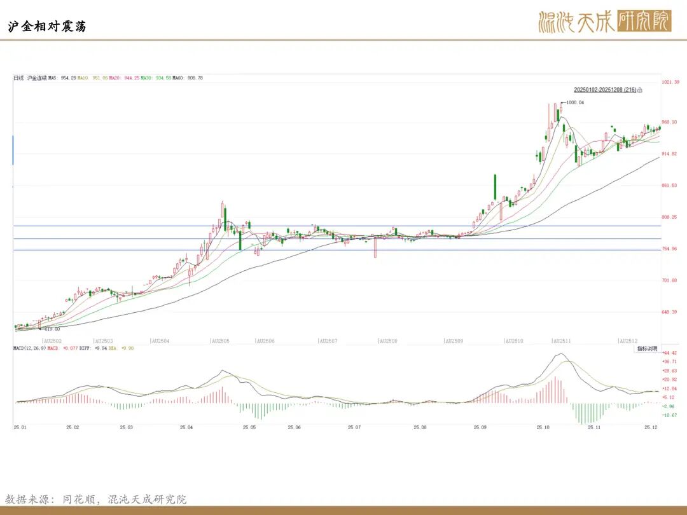
Task: Click the 648.39 price axis label
Action: pyautogui.click(x=669, y=312)
